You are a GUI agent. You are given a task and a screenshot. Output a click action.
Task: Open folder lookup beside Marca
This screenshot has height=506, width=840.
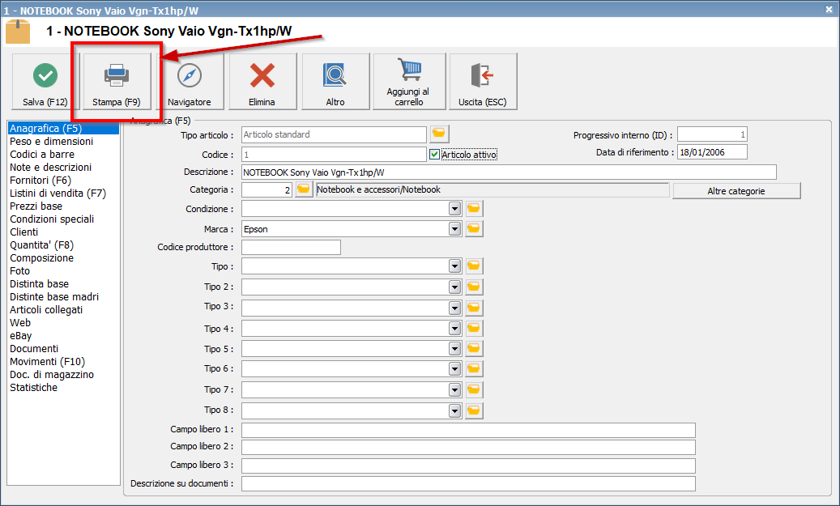[474, 228]
